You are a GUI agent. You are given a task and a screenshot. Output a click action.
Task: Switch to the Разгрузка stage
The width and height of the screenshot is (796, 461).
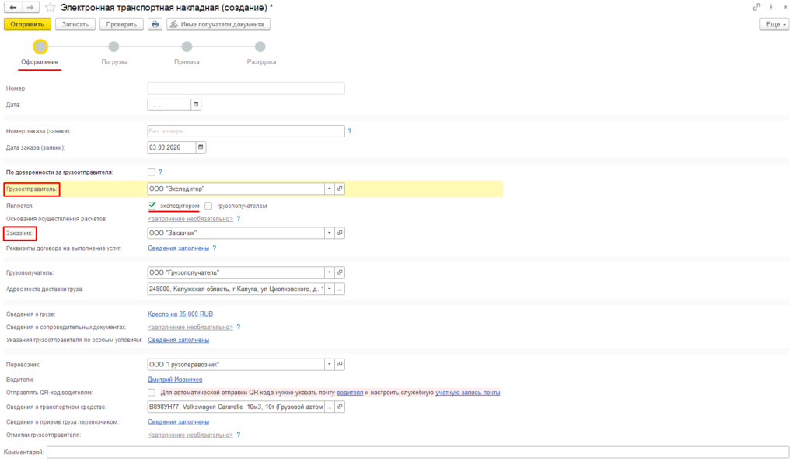click(x=260, y=47)
